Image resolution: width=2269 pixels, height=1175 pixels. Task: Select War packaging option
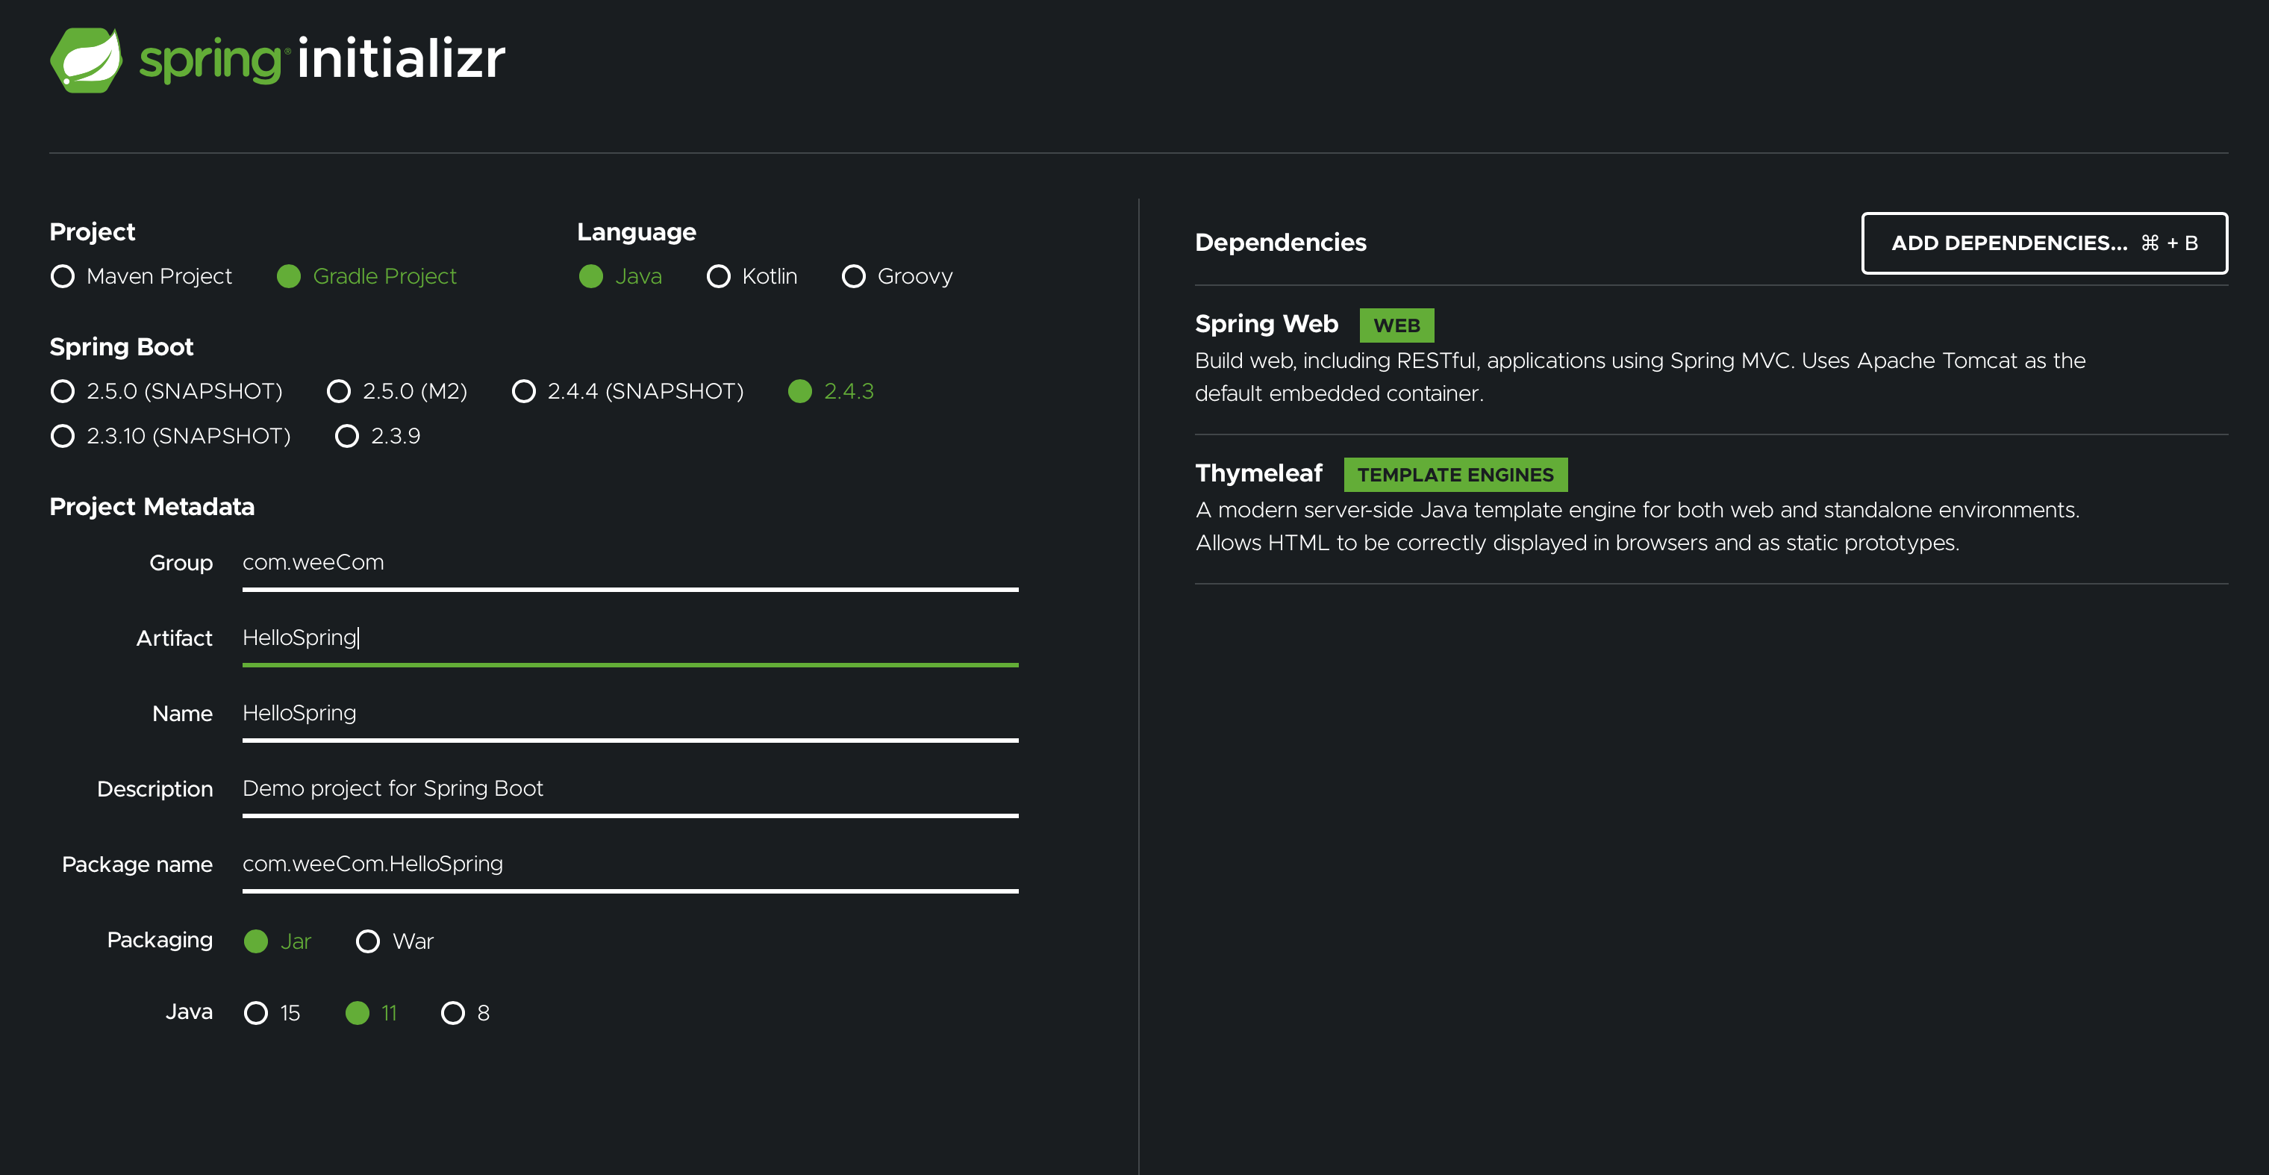point(368,941)
